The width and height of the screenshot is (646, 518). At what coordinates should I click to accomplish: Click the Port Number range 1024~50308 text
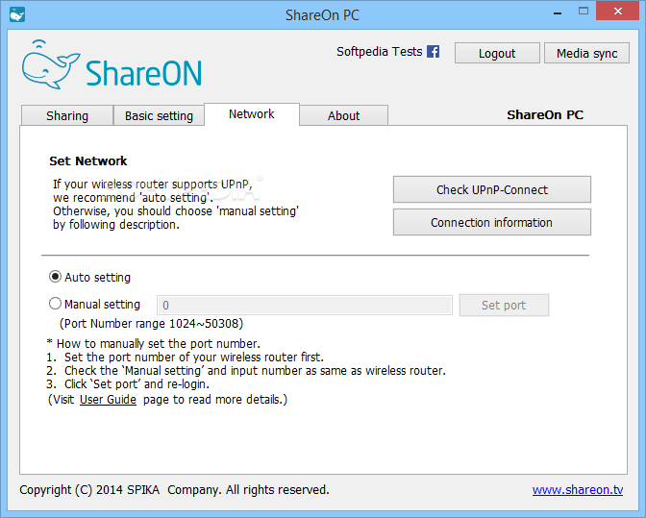(x=152, y=324)
